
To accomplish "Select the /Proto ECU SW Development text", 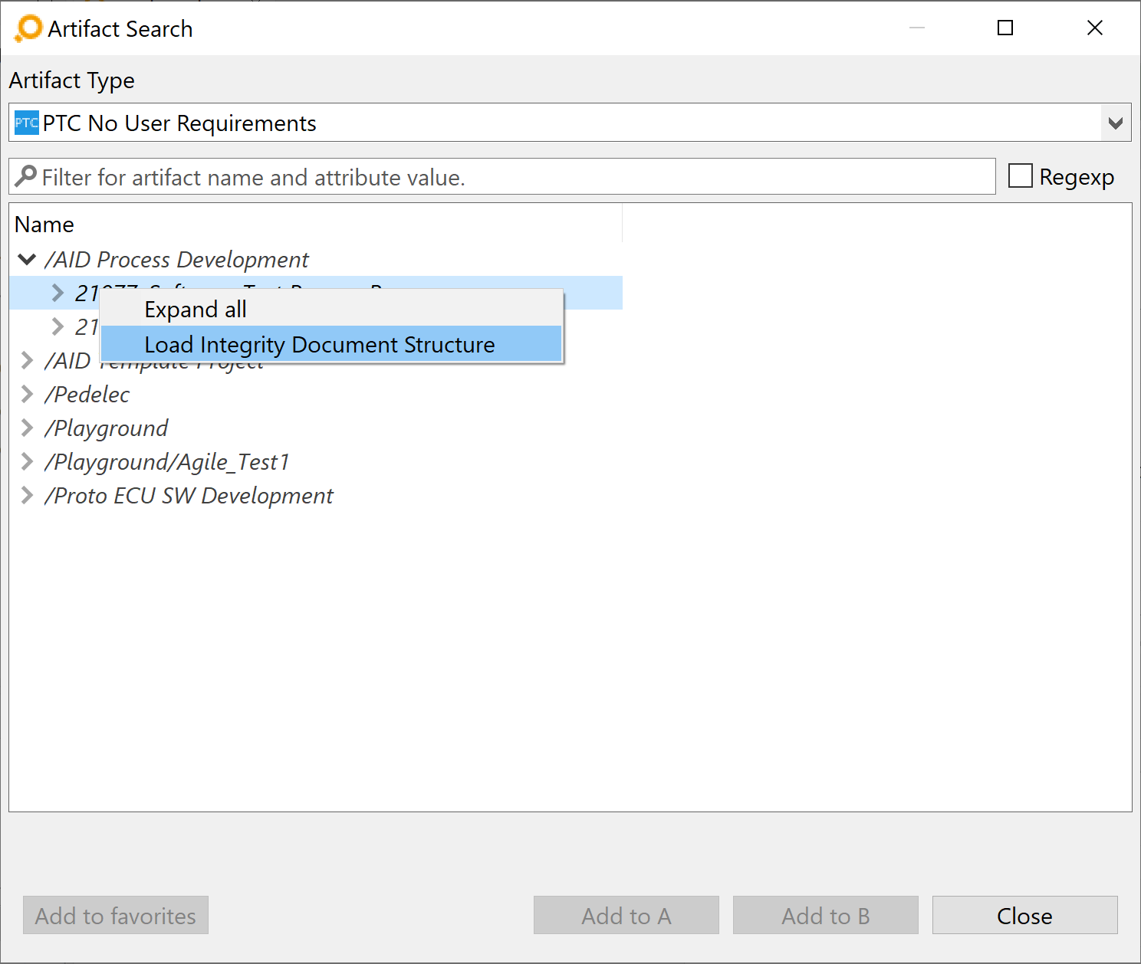I will tap(189, 495).
